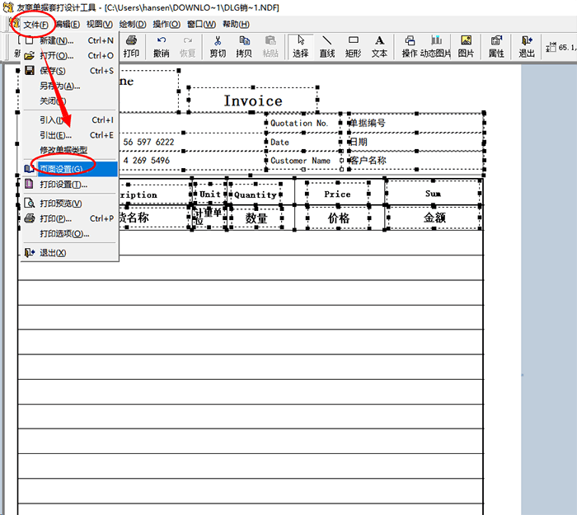Select the 客户名称 field

pyautogui.click(x=415, y=161)
